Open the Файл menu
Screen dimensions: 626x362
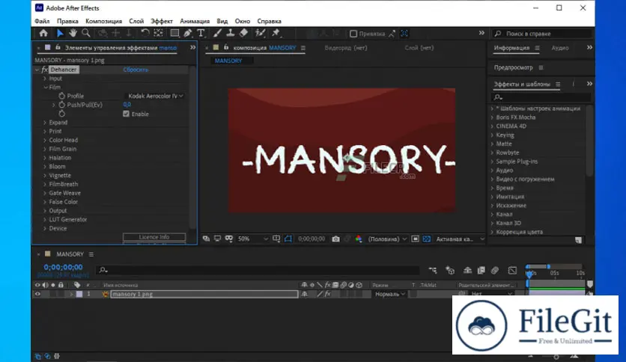pos(42,21)
